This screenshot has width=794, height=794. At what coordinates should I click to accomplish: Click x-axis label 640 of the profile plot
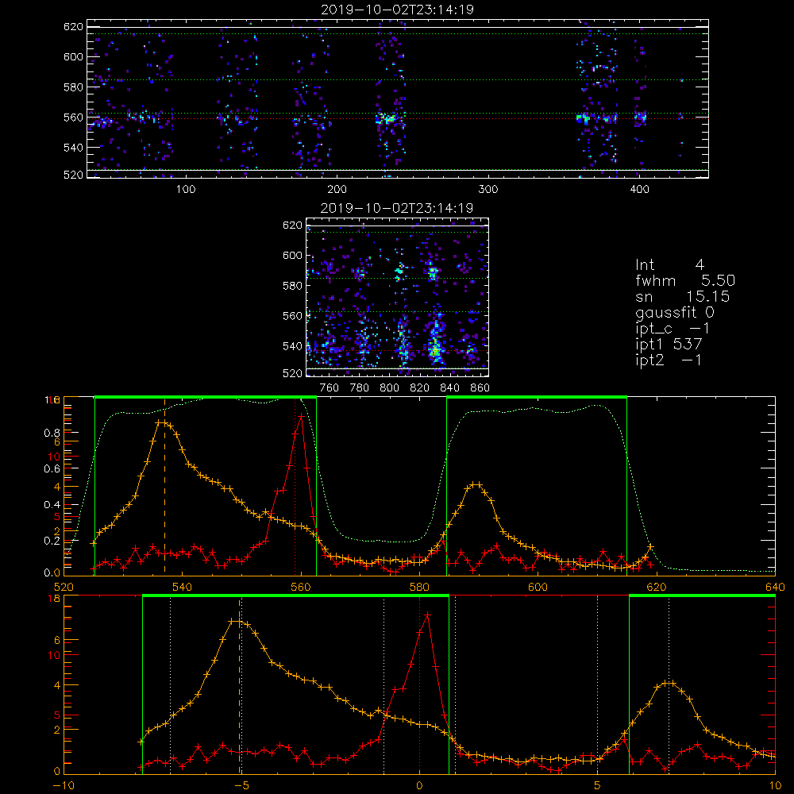[x=775, y=588]
